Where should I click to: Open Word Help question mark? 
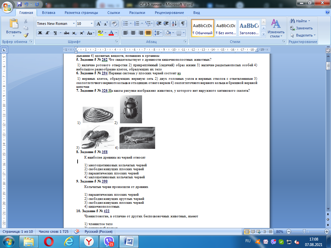coord(327,12)
